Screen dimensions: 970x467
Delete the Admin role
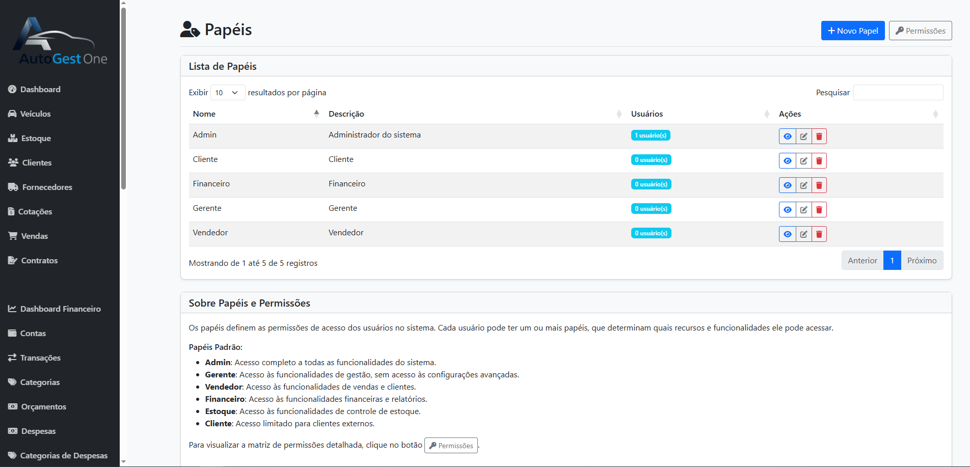tap(819, 136)
